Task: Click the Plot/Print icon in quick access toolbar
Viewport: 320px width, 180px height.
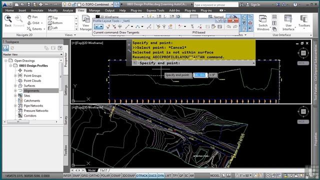Action: [x=41, y=4]
